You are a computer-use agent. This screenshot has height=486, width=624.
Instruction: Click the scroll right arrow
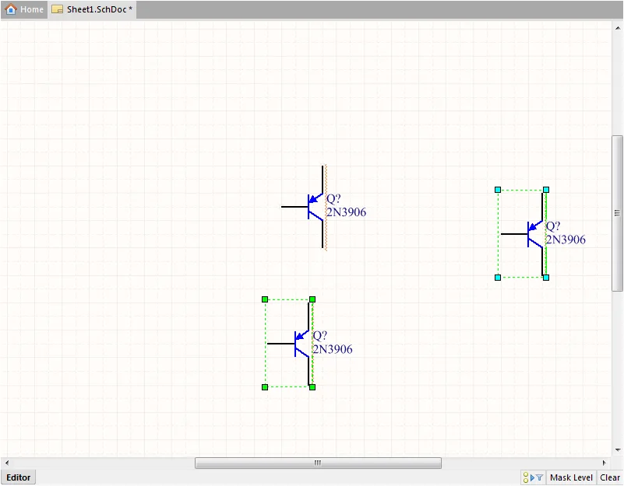pos(604,463)
